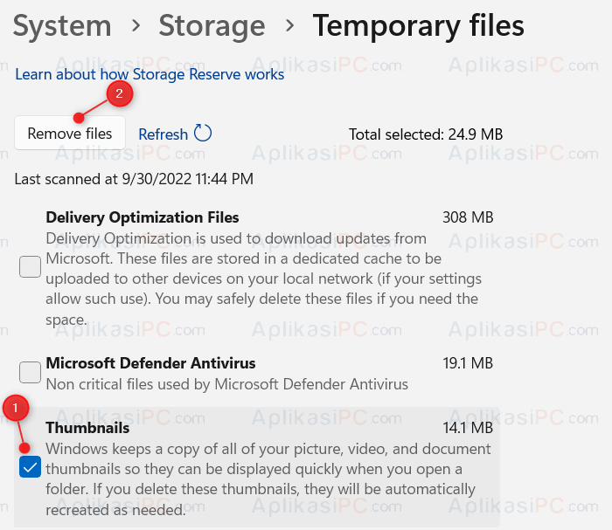Select the Thumbnails item title

87,428
